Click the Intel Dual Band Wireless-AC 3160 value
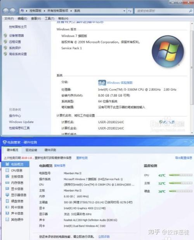 [x=85, y=226]
